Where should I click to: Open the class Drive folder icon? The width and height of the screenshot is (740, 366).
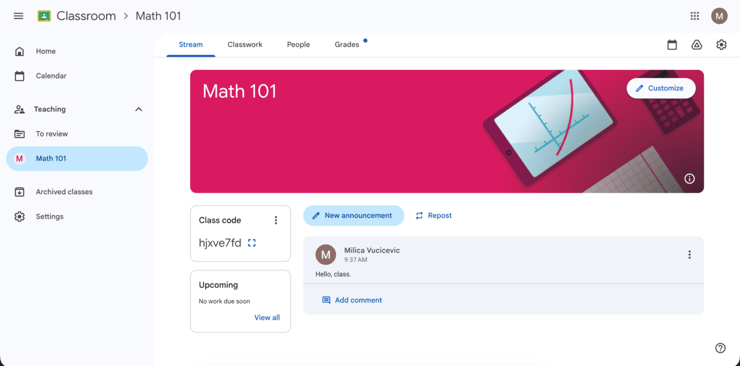pyautogui.click(x=696, y=44)
